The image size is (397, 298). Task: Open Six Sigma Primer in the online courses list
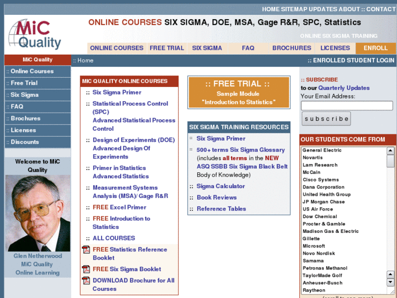[x=117, y=92]
